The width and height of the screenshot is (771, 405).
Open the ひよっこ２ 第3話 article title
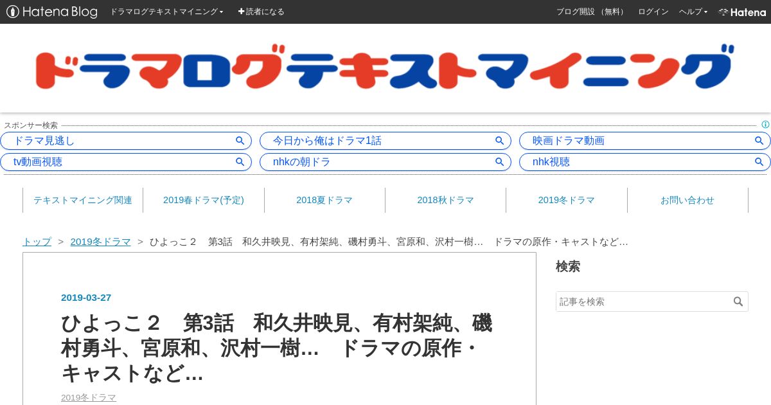pos(277,348)
